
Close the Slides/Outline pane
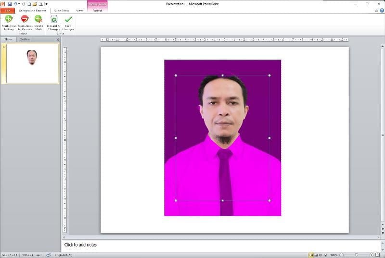pos(58,39)
